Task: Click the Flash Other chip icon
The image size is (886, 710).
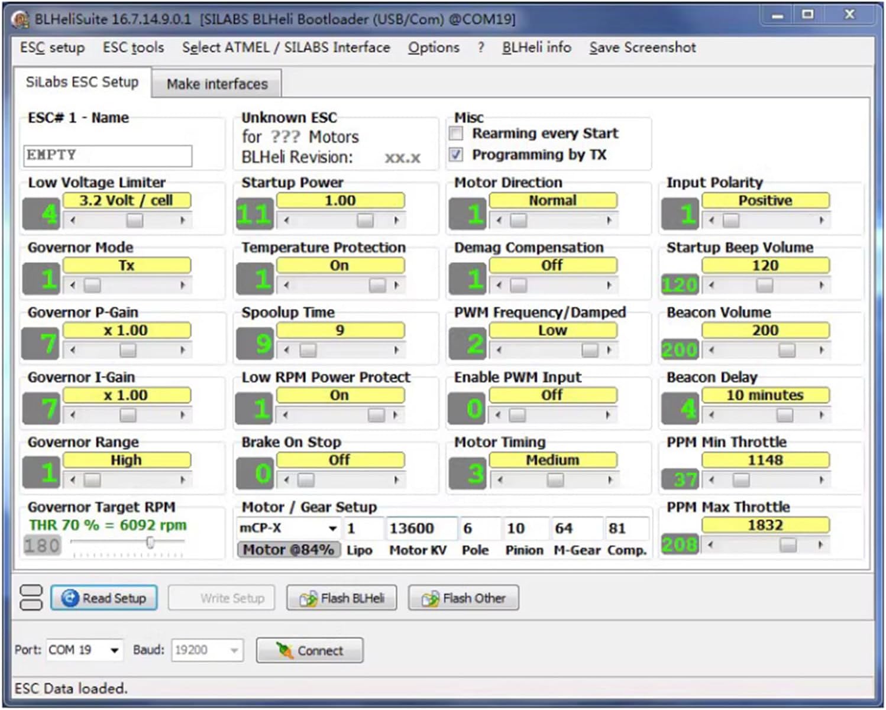Action: click(x=430, y=599)
